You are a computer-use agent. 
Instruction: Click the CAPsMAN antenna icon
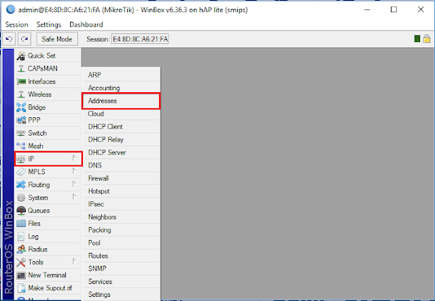click(x=21, y=68)
